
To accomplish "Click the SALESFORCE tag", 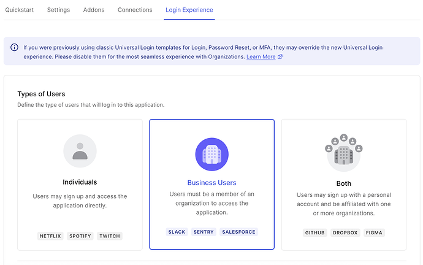I will 238,232.
